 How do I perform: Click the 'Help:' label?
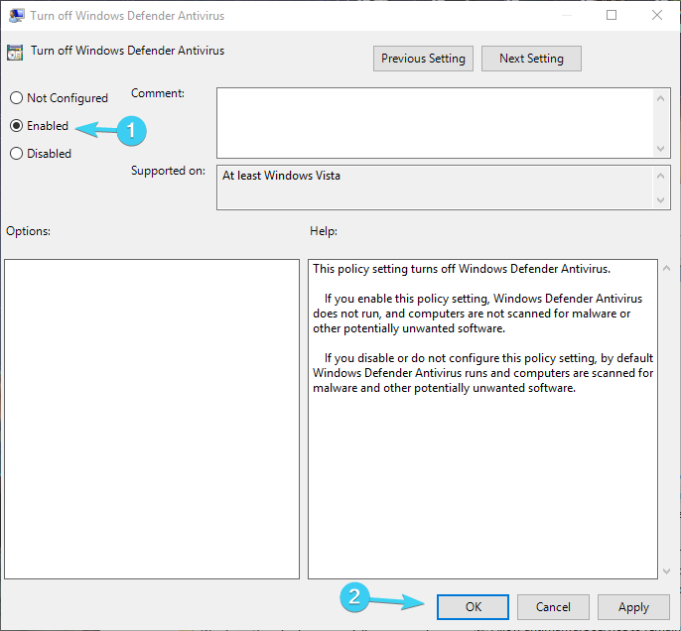pyautogui.click(x=324, y=231)
